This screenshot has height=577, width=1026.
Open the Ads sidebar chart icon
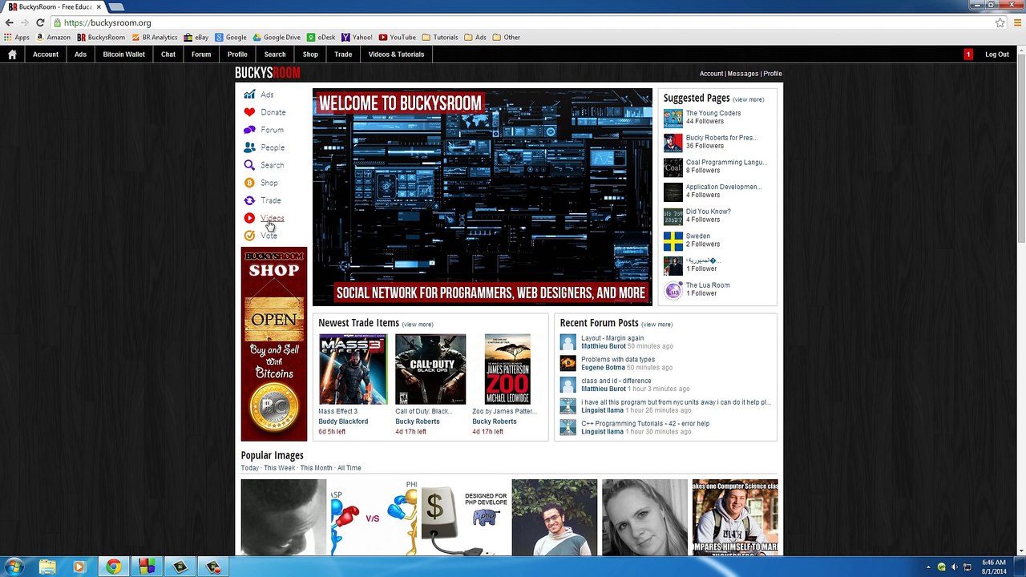[249, 95]
